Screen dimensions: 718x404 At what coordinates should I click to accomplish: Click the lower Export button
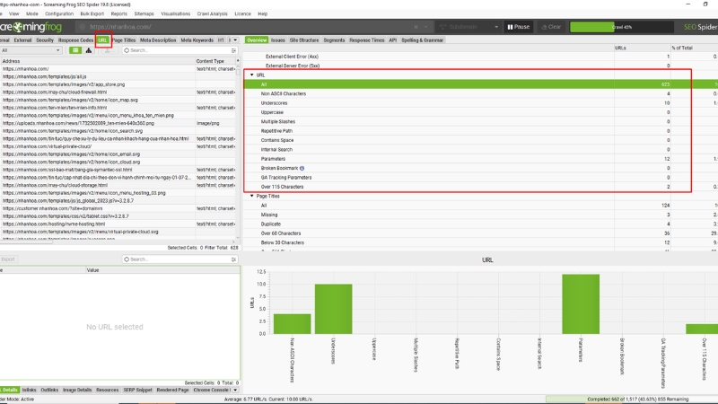pos(8,259)
